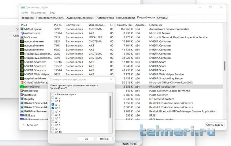Viewport: 231px width, 146px height.
Task: Click the prime95.exe green icon
Action: (22, 87)
